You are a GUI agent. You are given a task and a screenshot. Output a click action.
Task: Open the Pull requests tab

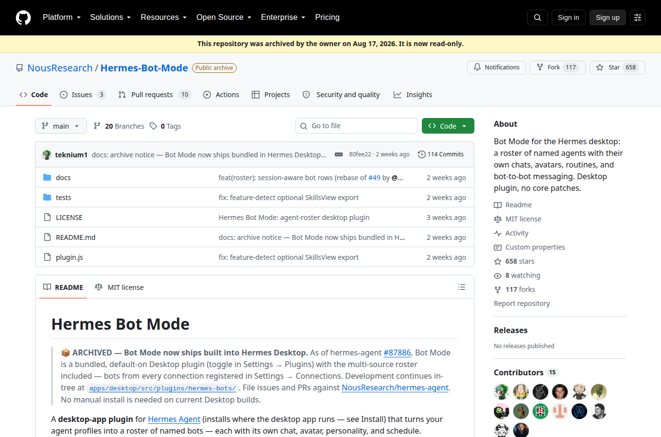click(x=155, y=95)
